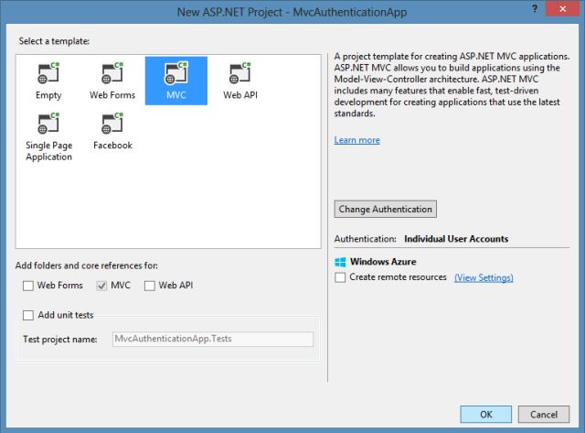Viewport: 585px width, 433px height.
Task: Close the New ASP.NET Project dialog
Action: [x=562, y=8]
